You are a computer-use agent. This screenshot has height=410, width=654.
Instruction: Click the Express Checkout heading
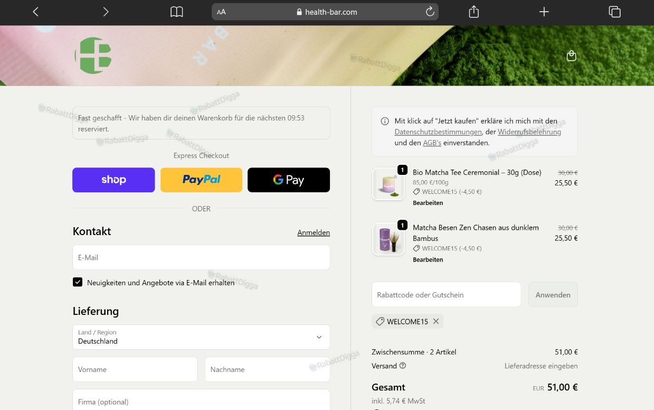[201, 155]
